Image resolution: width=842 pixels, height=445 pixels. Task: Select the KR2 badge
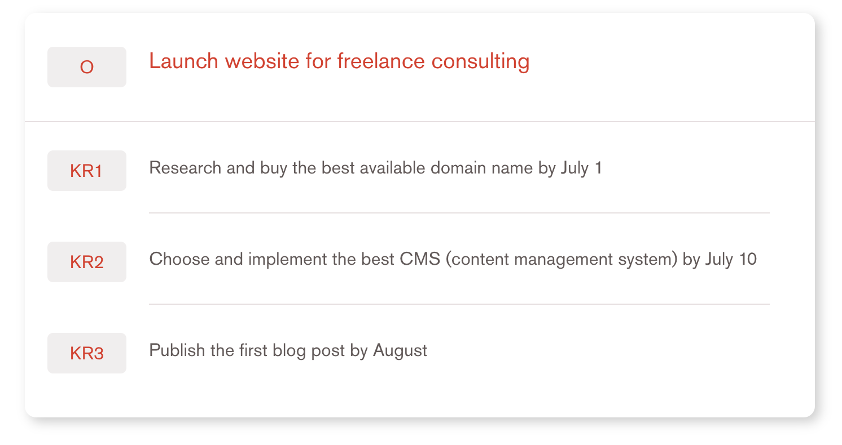pyautogui.click(x=87, y=262)
